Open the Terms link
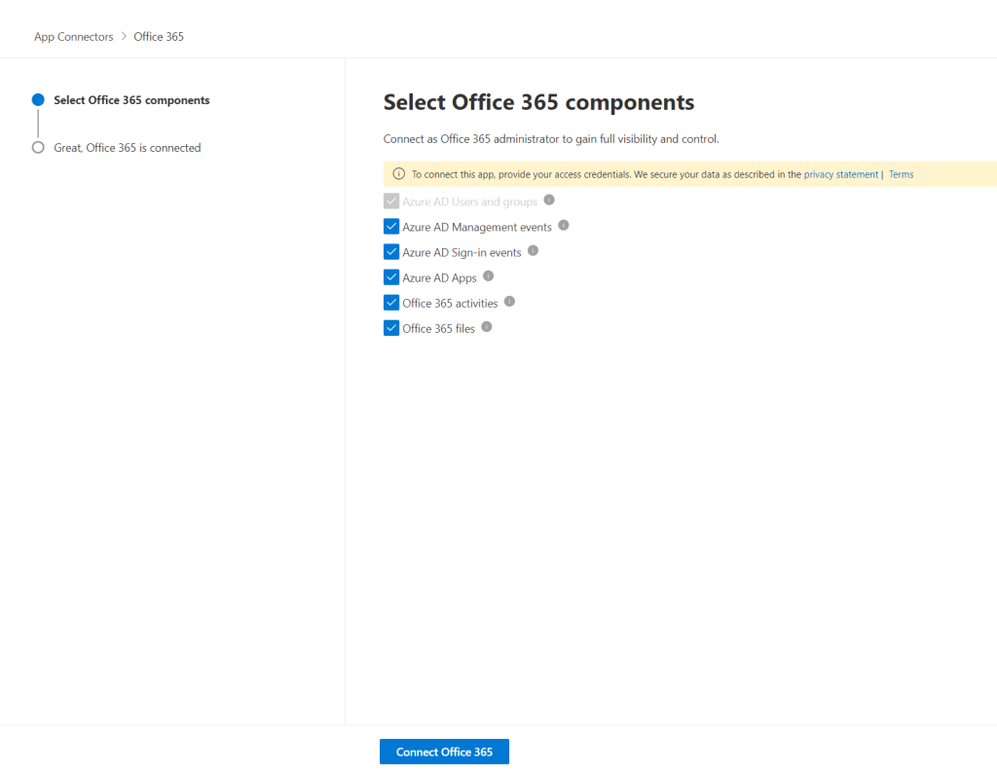The width and height of the screenshot is (997, 770). (901, 175)
